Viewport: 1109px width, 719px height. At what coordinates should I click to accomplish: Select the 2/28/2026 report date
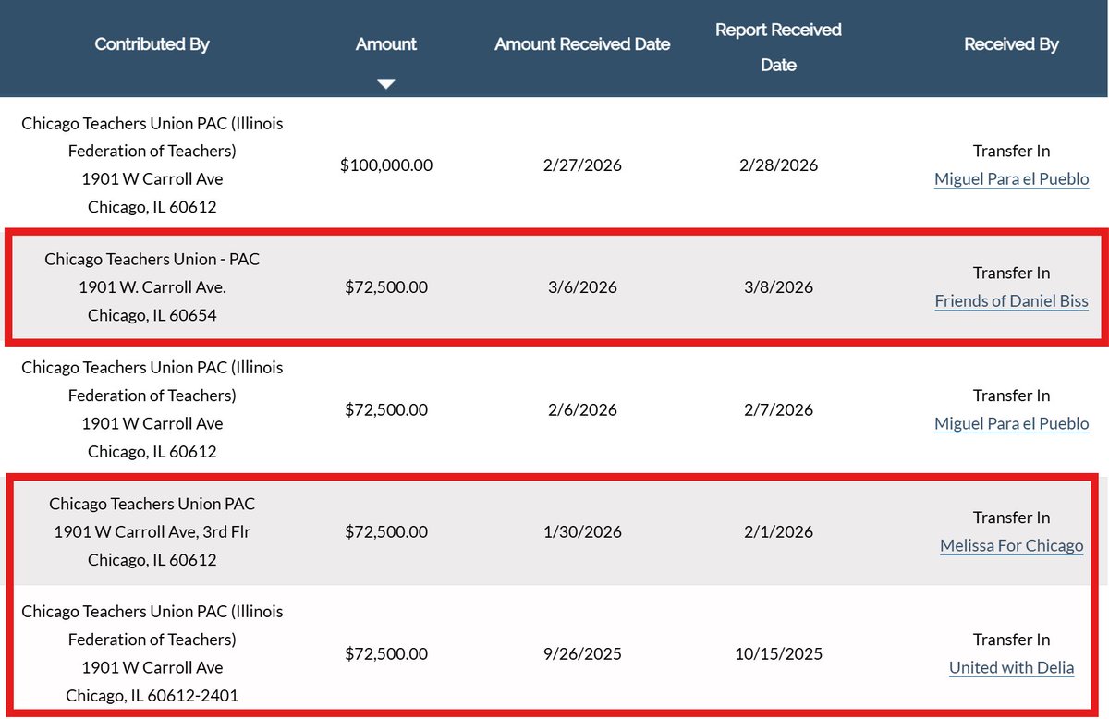778,165
